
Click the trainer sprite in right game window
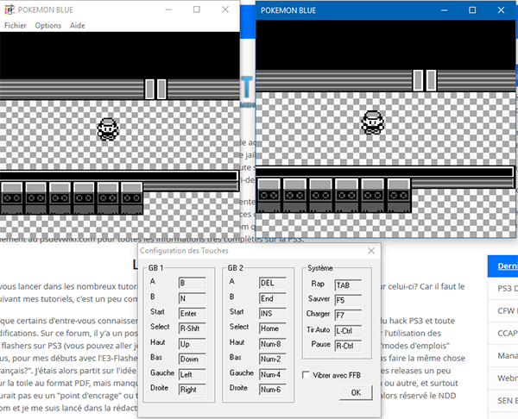click(x=373, y=122)
